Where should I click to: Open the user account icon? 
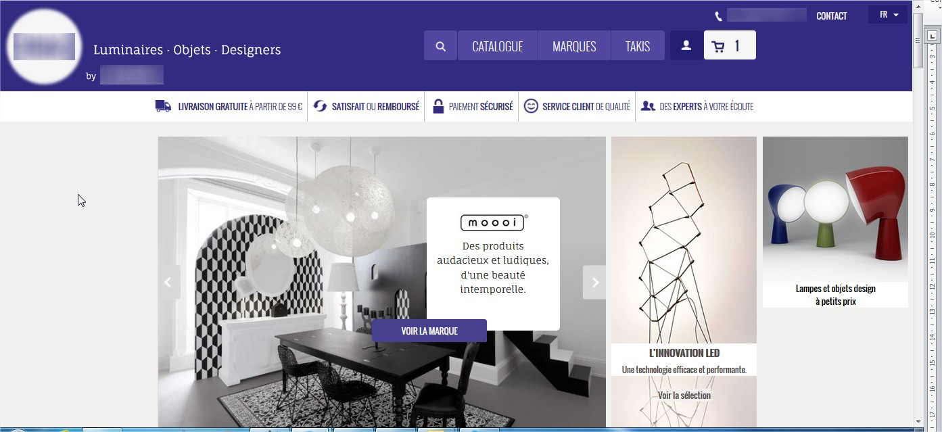[686, 46]
